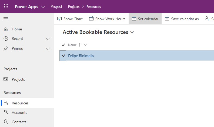Expand the Power Apps dropdown chevron
The image size is (214, 127).
point(43,7)
